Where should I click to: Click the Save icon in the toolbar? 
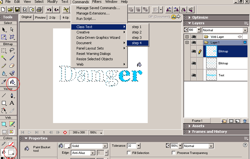(x=17, y=10)
